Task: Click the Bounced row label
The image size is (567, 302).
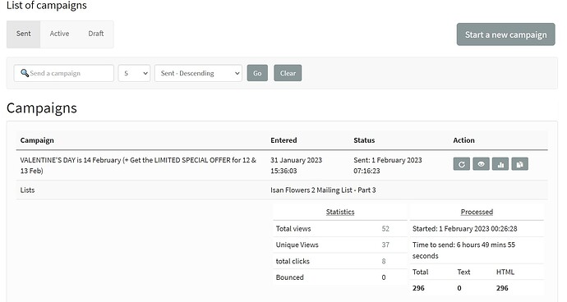Action: click(289, 277)
